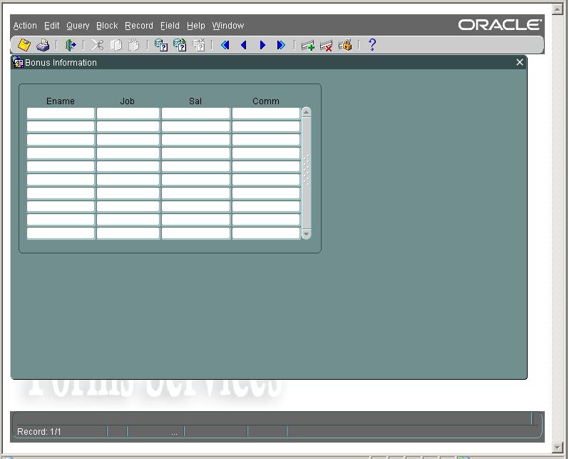Screen dimensions: 569x459
Task: Click the Lock Record icon
Action: 346,45
